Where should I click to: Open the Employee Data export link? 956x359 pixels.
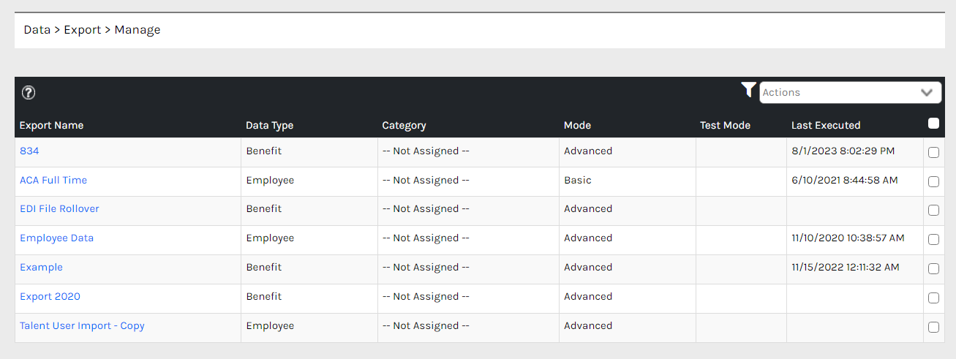56,238
